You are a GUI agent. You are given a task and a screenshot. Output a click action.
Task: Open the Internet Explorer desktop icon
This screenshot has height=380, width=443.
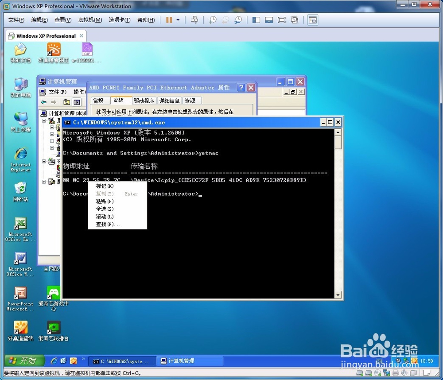point(20,159)
